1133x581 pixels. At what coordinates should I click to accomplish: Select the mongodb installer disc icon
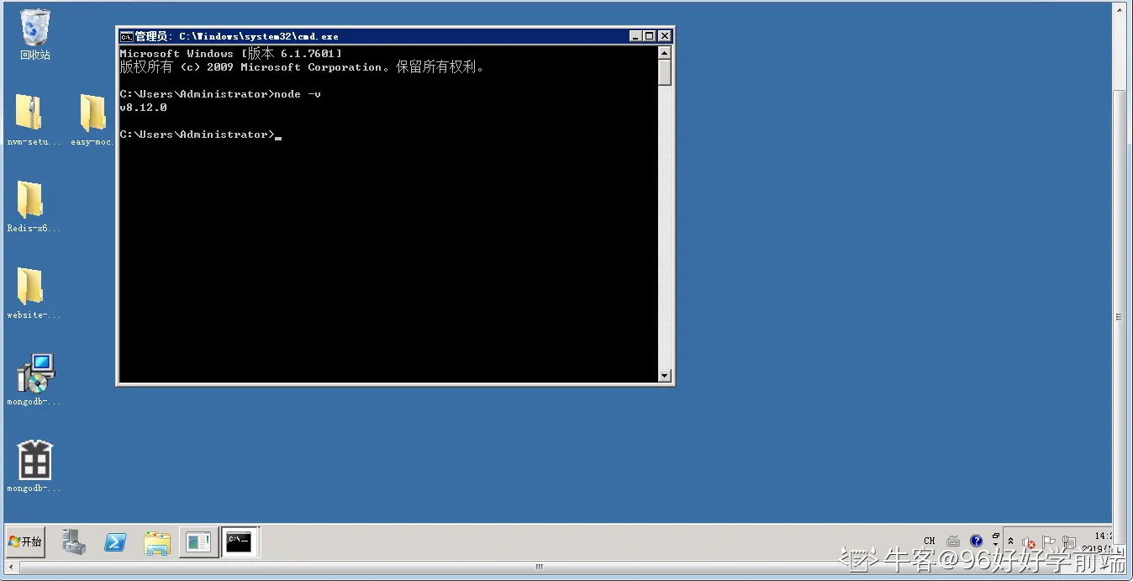[x=34, y=380]
